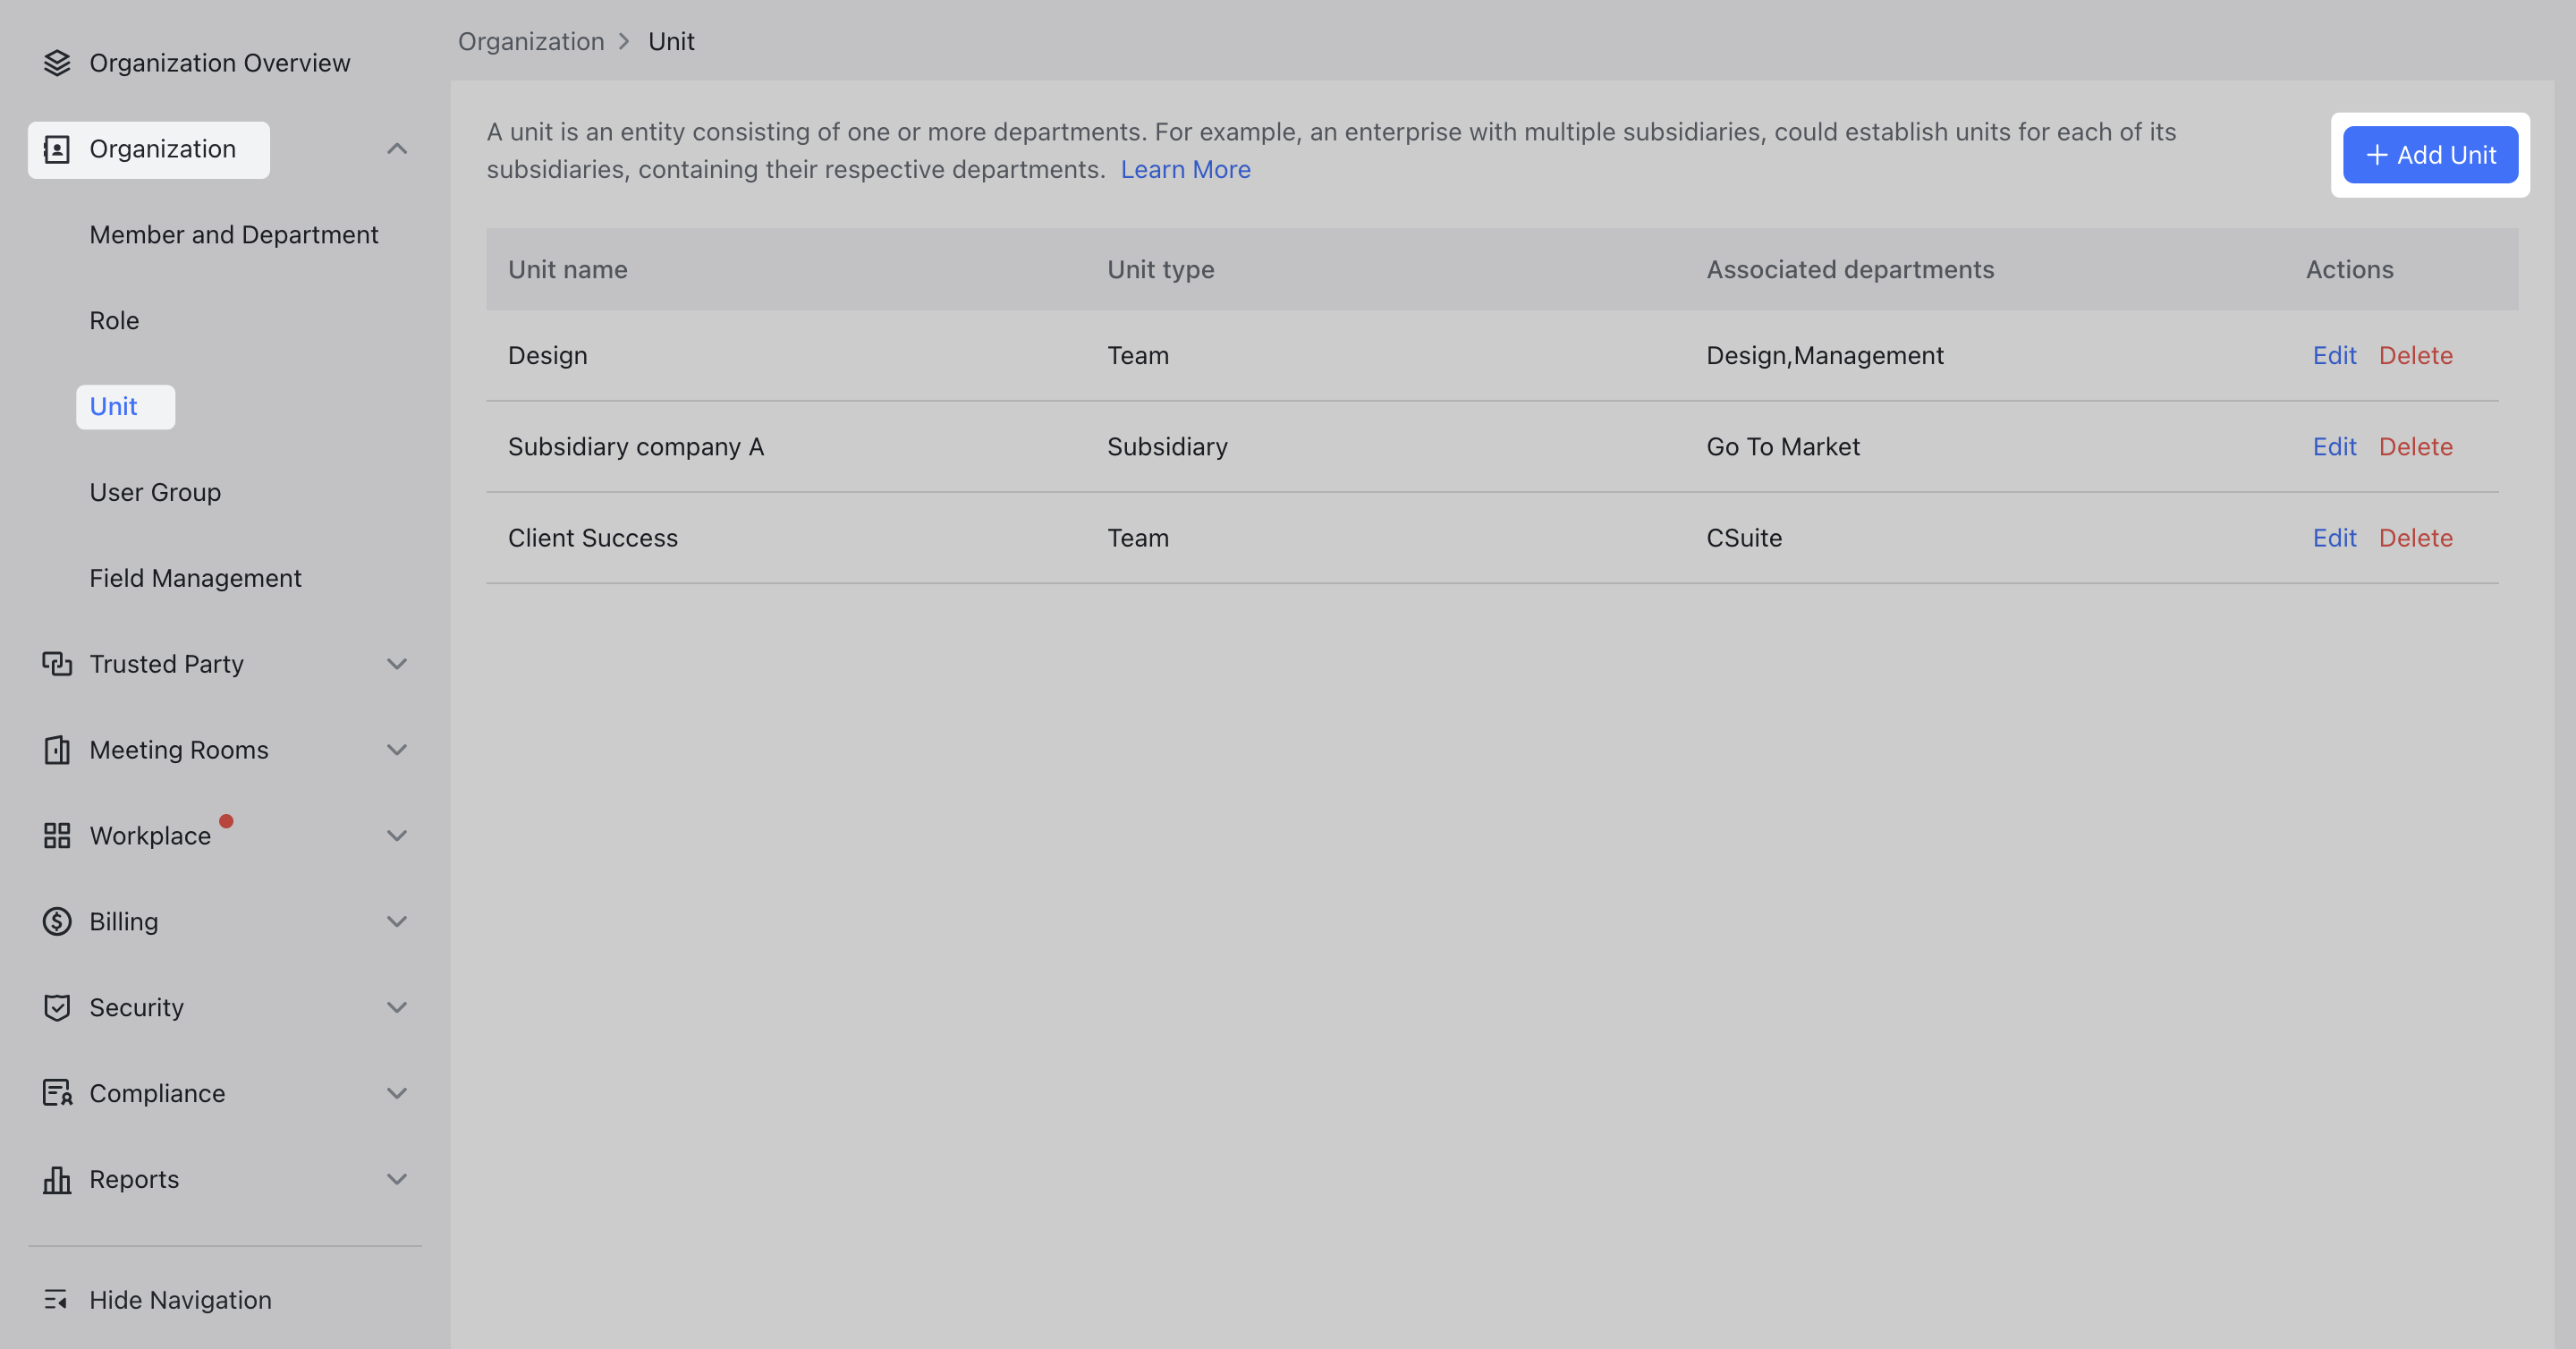Select the Security shield icon

(57, 1007)
